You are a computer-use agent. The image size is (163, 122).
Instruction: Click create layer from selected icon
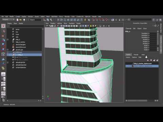point(157,60)
